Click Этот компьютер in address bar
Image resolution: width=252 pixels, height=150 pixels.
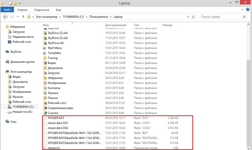point(47,17)
